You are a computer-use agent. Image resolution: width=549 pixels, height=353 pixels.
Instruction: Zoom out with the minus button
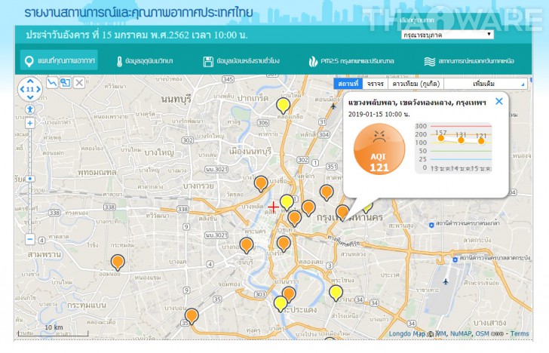[x=30, y=239]
